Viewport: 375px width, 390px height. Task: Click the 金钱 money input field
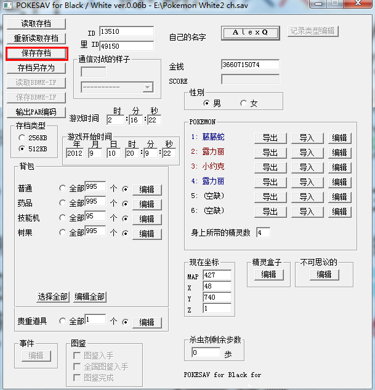coord(249,65)
